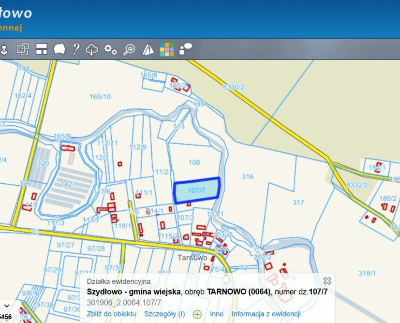Open settings with the gears icon
Viewport: 400px width, 323px height.
111,49
